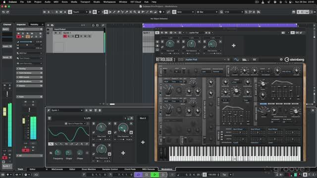317x178 pixels.
Task: Toggle Cycle loop in transport bar
Action: (138, 175)
